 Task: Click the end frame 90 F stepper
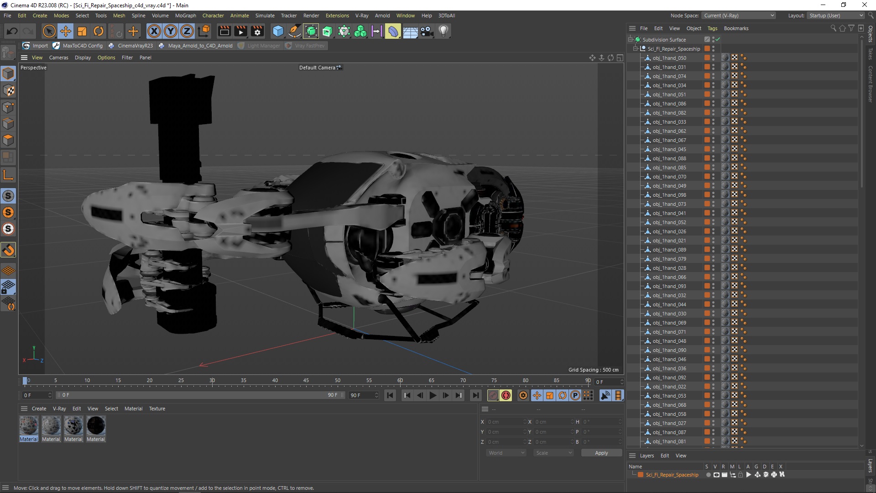[376, 395]
